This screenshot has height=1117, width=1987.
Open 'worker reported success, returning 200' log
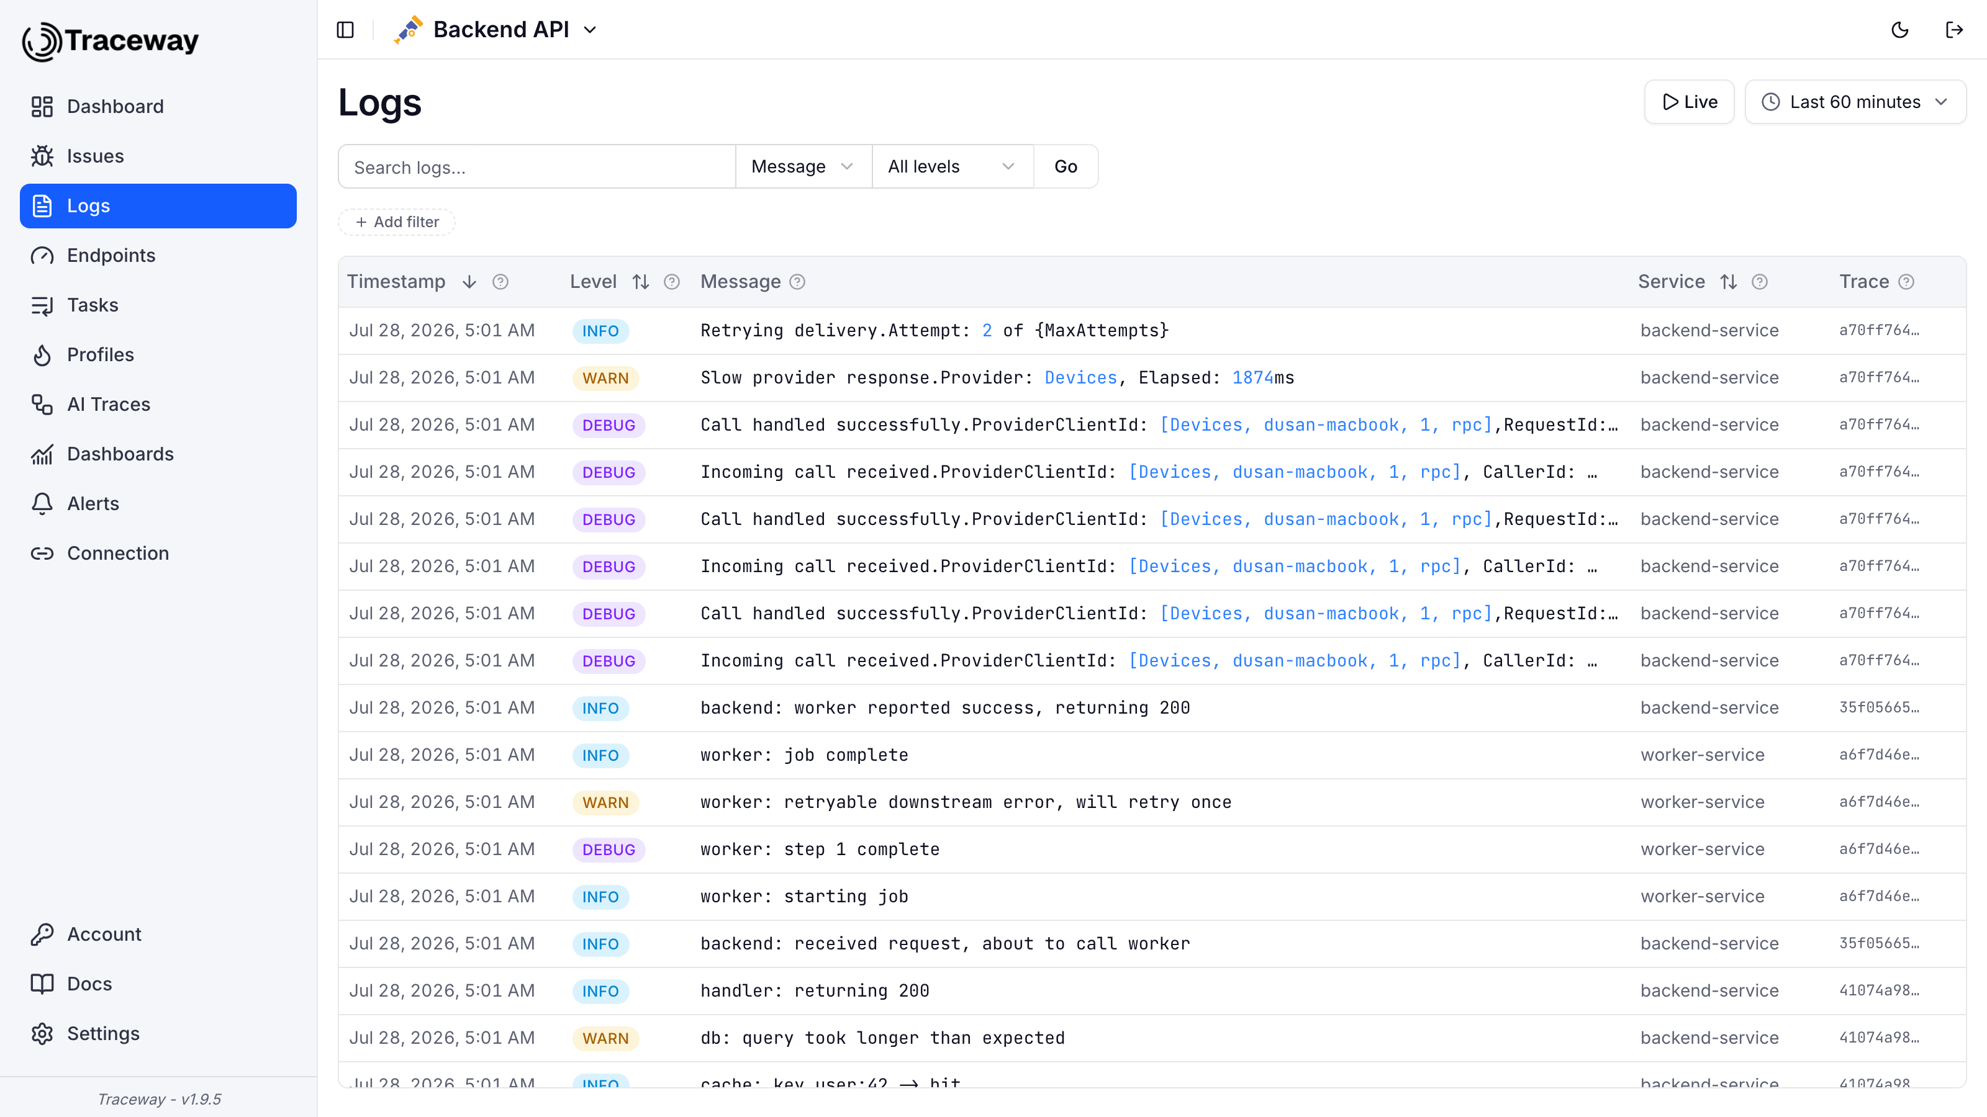(x=1152, y=707)
